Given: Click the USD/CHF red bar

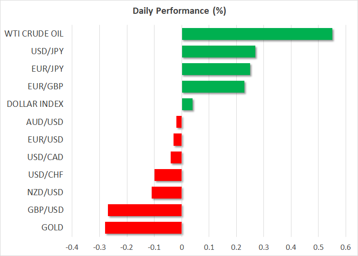Looking at the screenshot, I should (x=168, y=175).
